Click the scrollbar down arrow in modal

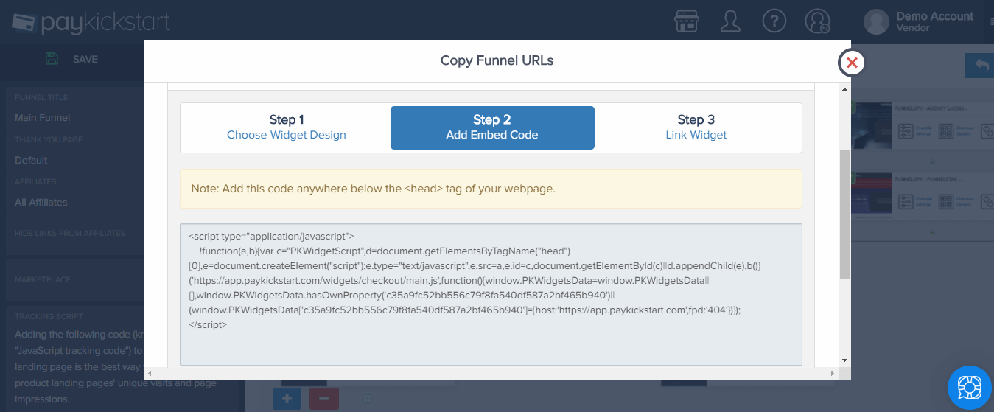tap(844, 360)
